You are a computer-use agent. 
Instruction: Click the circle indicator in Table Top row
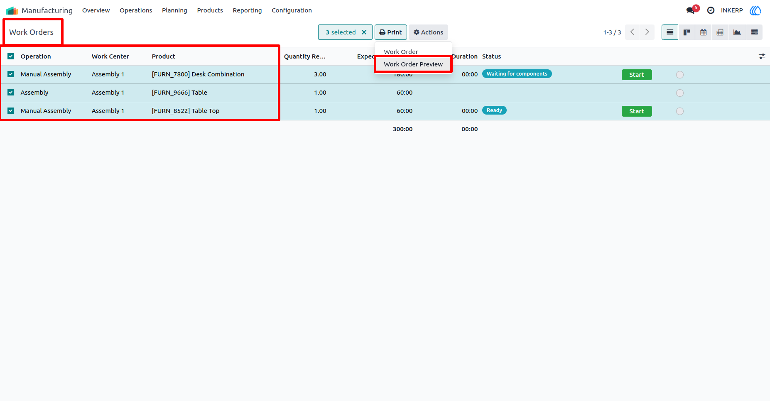pyautogui.click(x=680, y=111)
